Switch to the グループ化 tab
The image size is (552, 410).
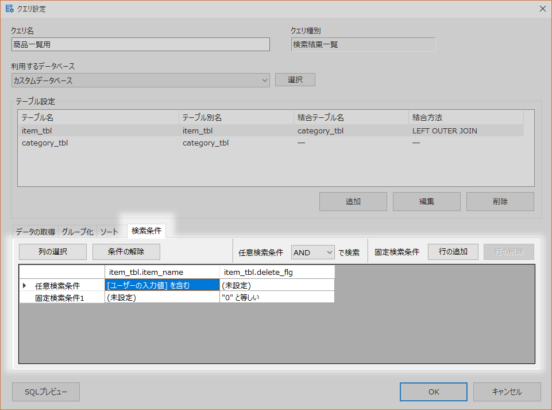coord(78,232)
